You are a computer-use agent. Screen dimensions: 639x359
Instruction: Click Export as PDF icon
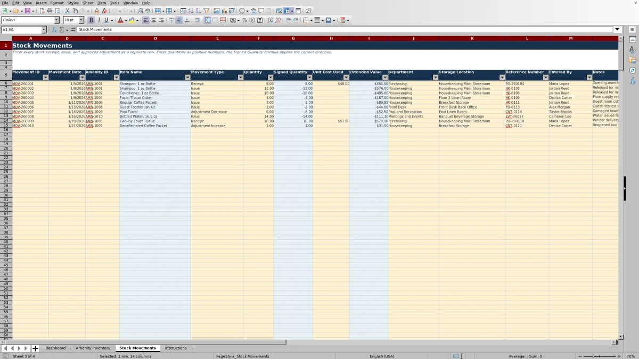point(42,11)
